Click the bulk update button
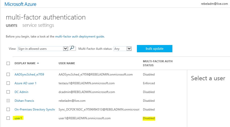Image resolution: width=230 pixels, height=127 pixels. (x=155, y=48)
